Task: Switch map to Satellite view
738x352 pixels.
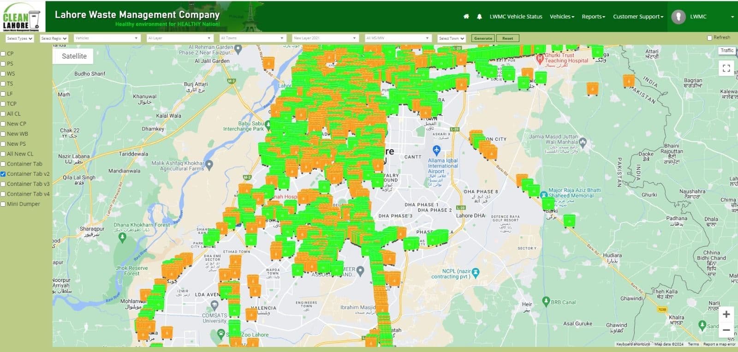Action: tap(74, 56)
